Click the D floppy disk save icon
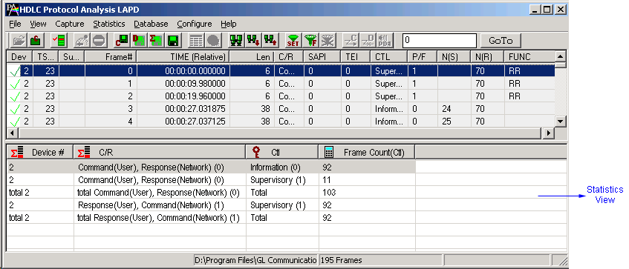 click(139, 41)
